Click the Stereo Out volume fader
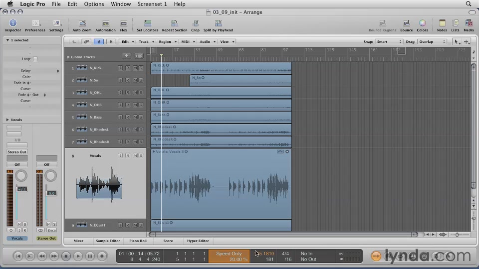 click(51, 193)
